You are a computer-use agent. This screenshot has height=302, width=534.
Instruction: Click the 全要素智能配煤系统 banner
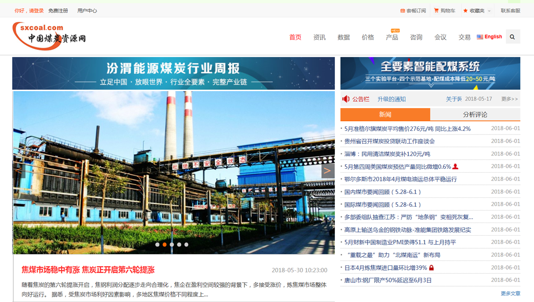coord(430,73)
